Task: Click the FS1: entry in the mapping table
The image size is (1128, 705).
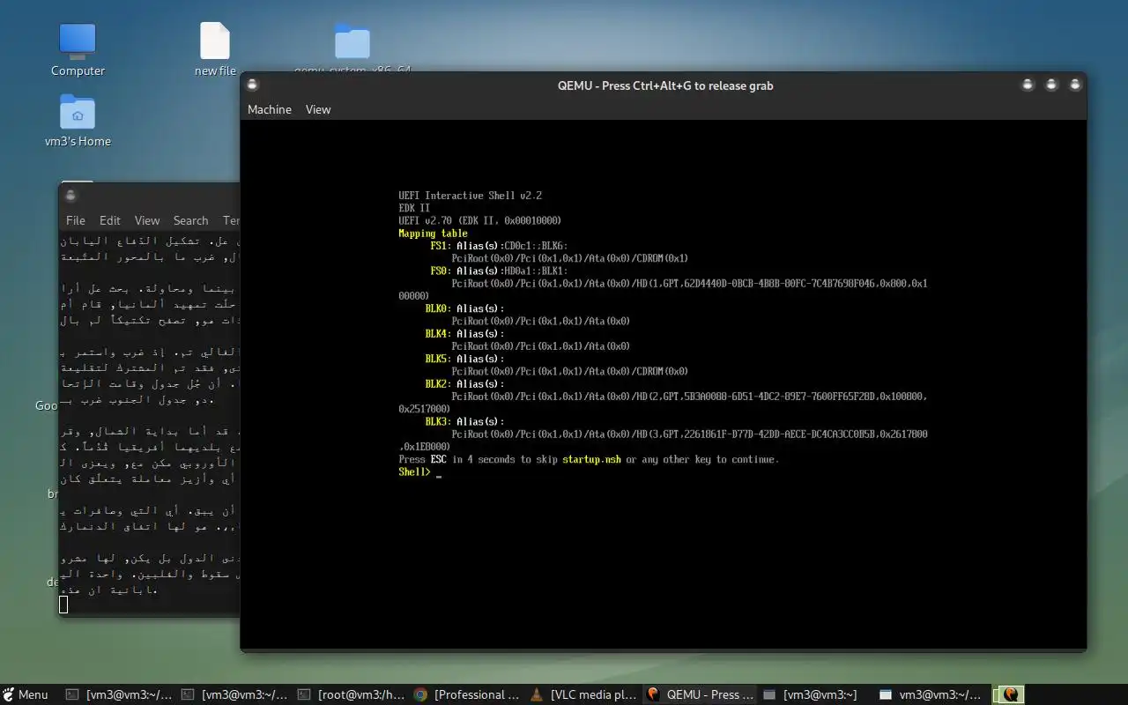Action: coord(441,246)
